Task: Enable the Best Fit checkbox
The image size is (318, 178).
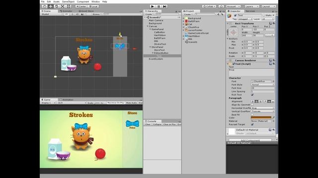Action: (x=252, y=115)
